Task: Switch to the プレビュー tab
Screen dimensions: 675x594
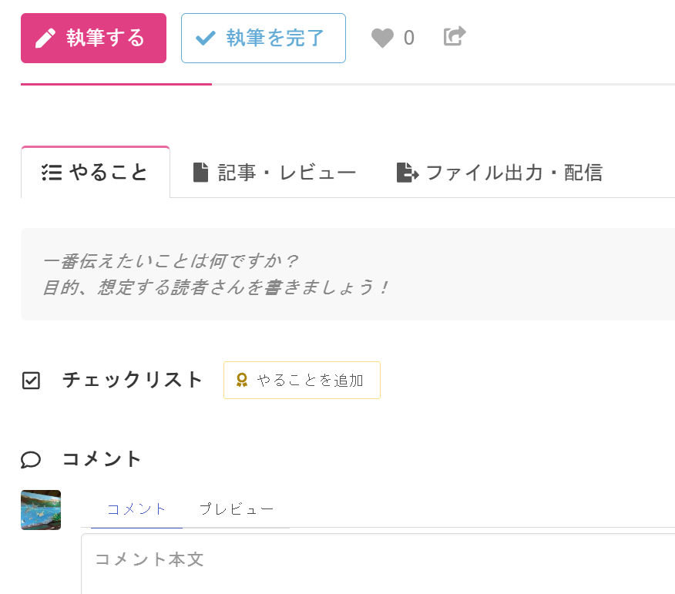Action: click(237, 509)
